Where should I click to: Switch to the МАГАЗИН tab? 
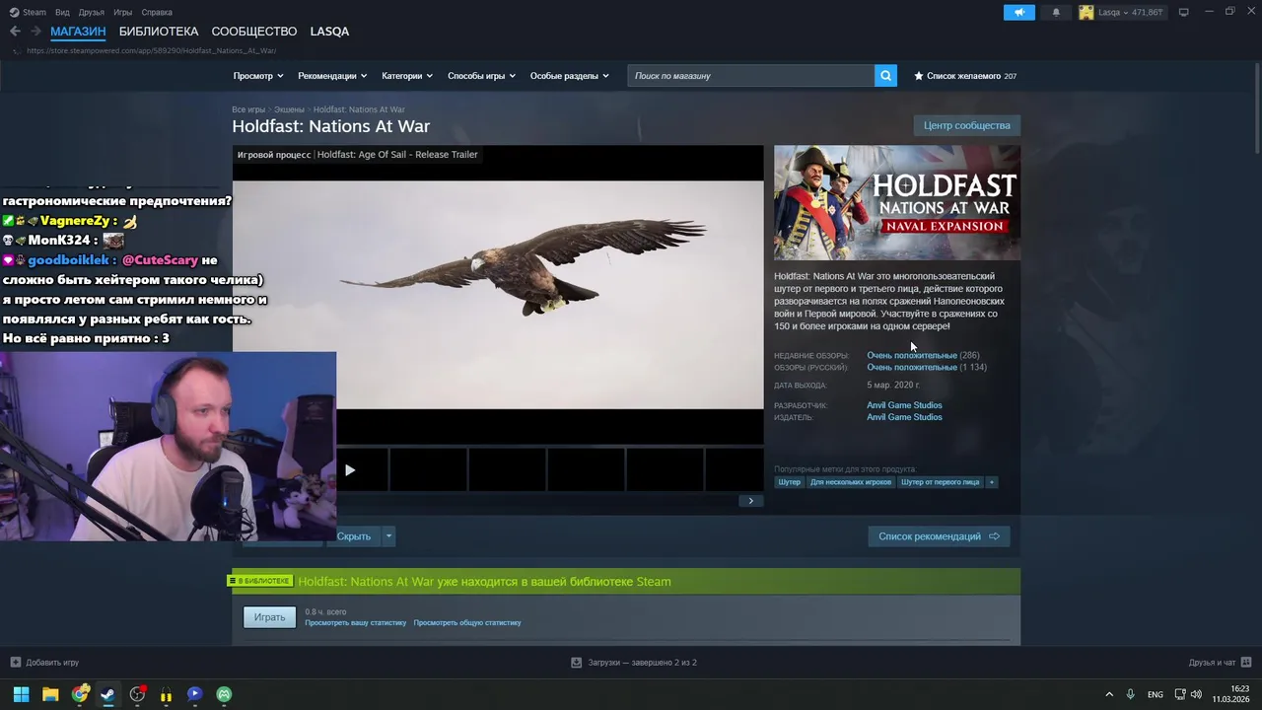point(78,32)
